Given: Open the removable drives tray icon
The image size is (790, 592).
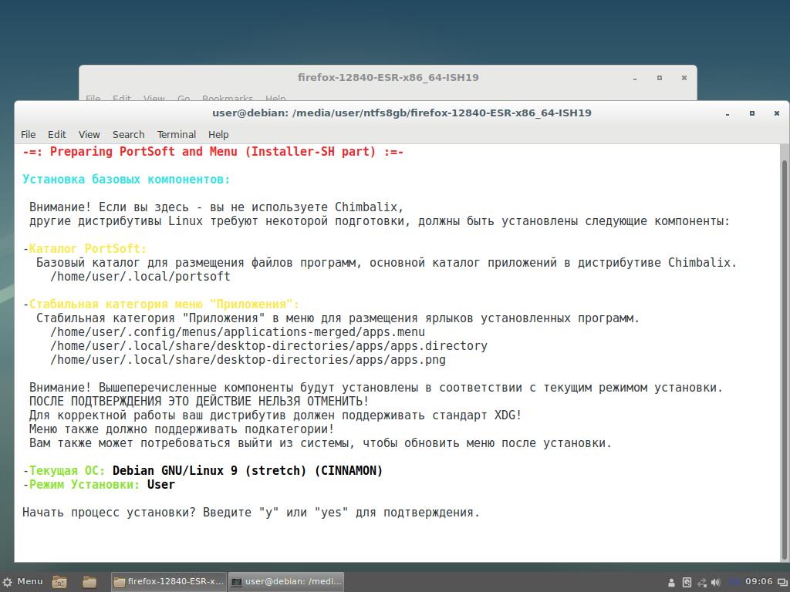Looking at the screenshot, I should [x=687, y=583].
